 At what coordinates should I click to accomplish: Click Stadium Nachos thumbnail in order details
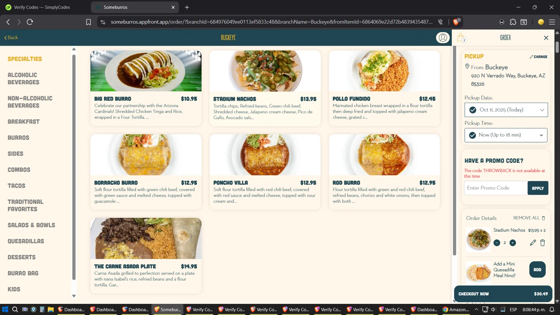coord(478,240)
